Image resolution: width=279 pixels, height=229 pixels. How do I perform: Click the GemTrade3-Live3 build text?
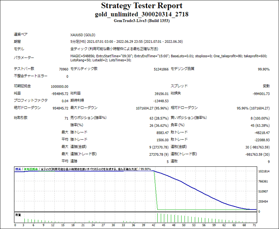click(x=141, y=21)
